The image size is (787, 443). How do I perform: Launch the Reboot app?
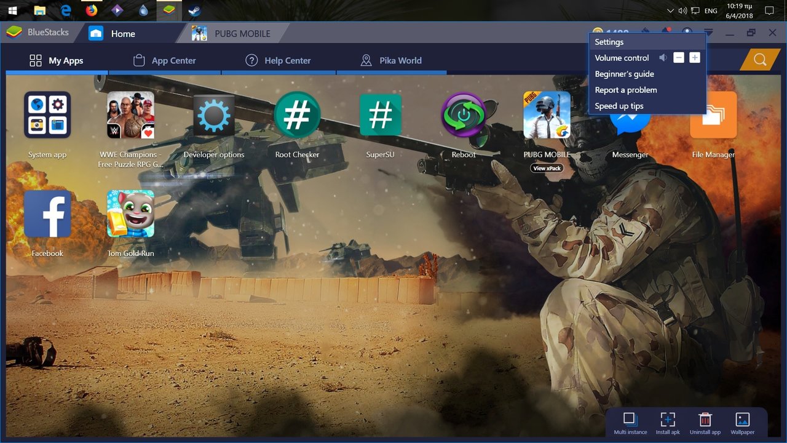pos(464,115)
